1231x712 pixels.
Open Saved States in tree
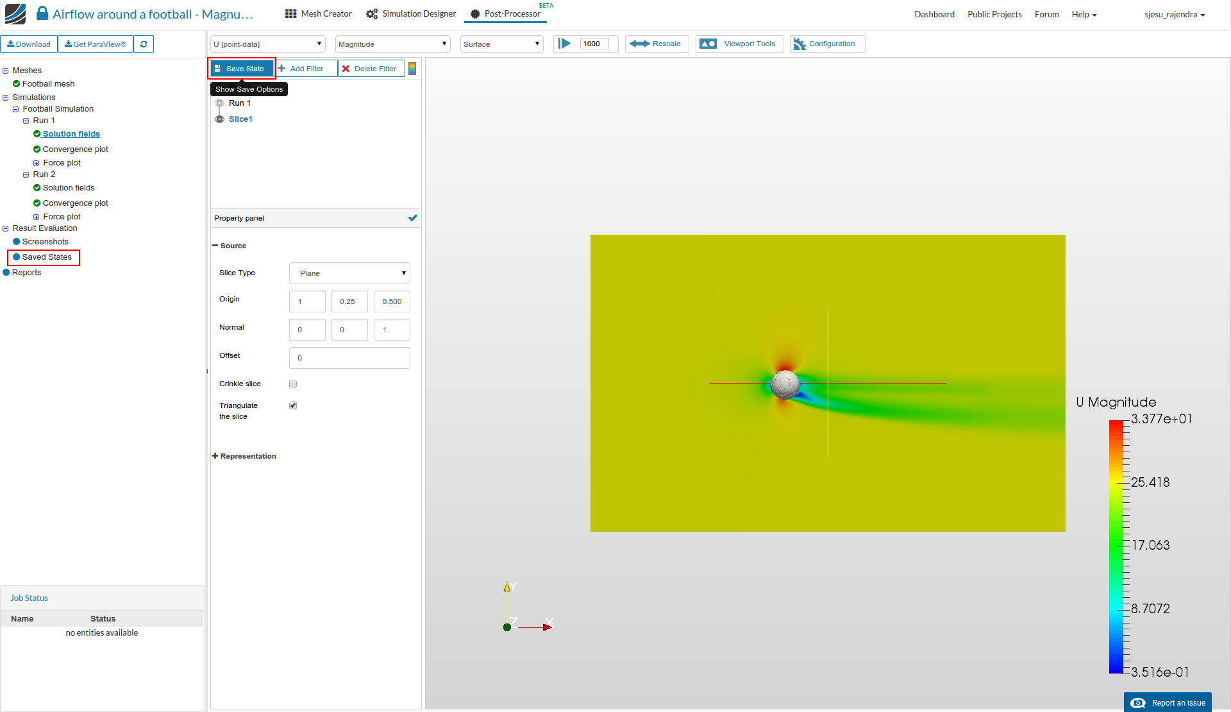pyautogui.click(x=47, y=257)
